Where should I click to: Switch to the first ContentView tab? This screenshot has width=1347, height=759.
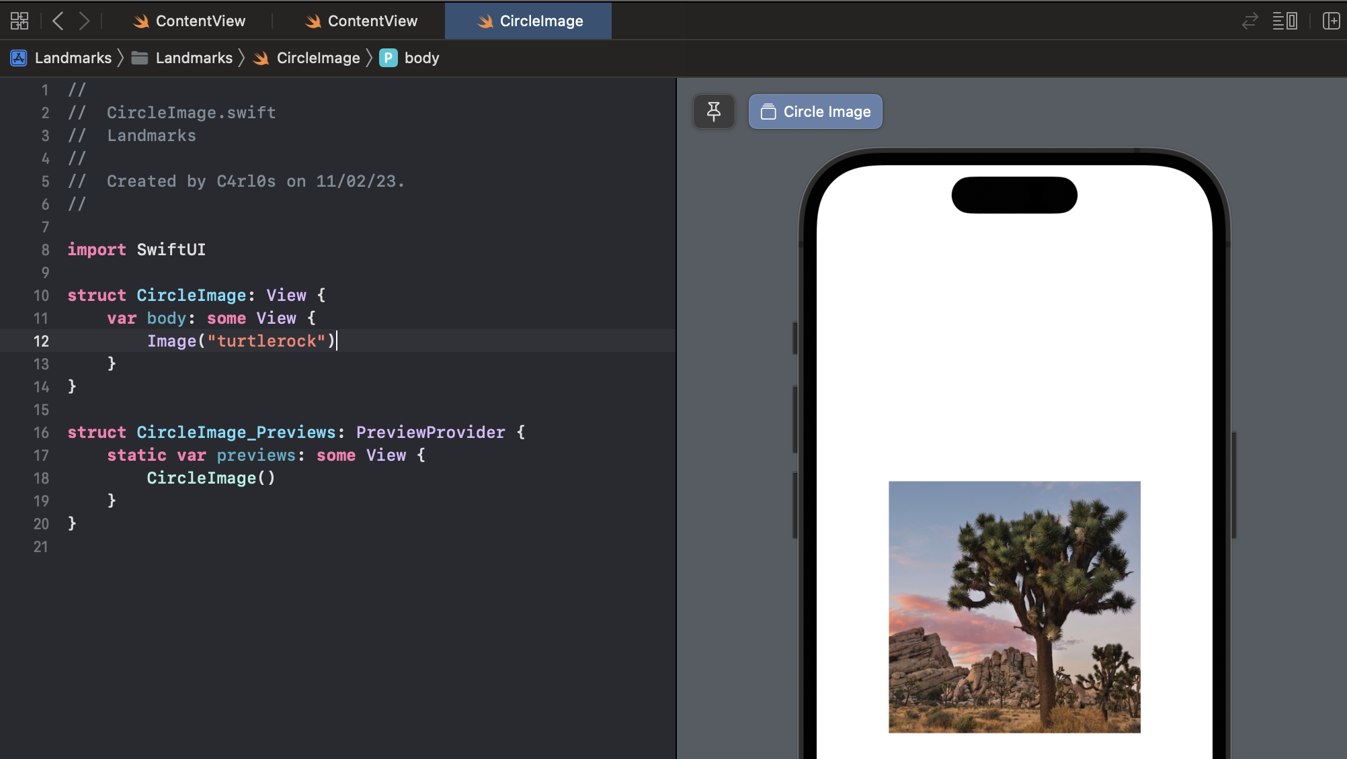(x=190, y=21)
